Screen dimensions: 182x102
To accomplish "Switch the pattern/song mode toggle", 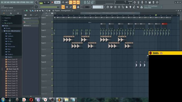I will tap(41, 3).
